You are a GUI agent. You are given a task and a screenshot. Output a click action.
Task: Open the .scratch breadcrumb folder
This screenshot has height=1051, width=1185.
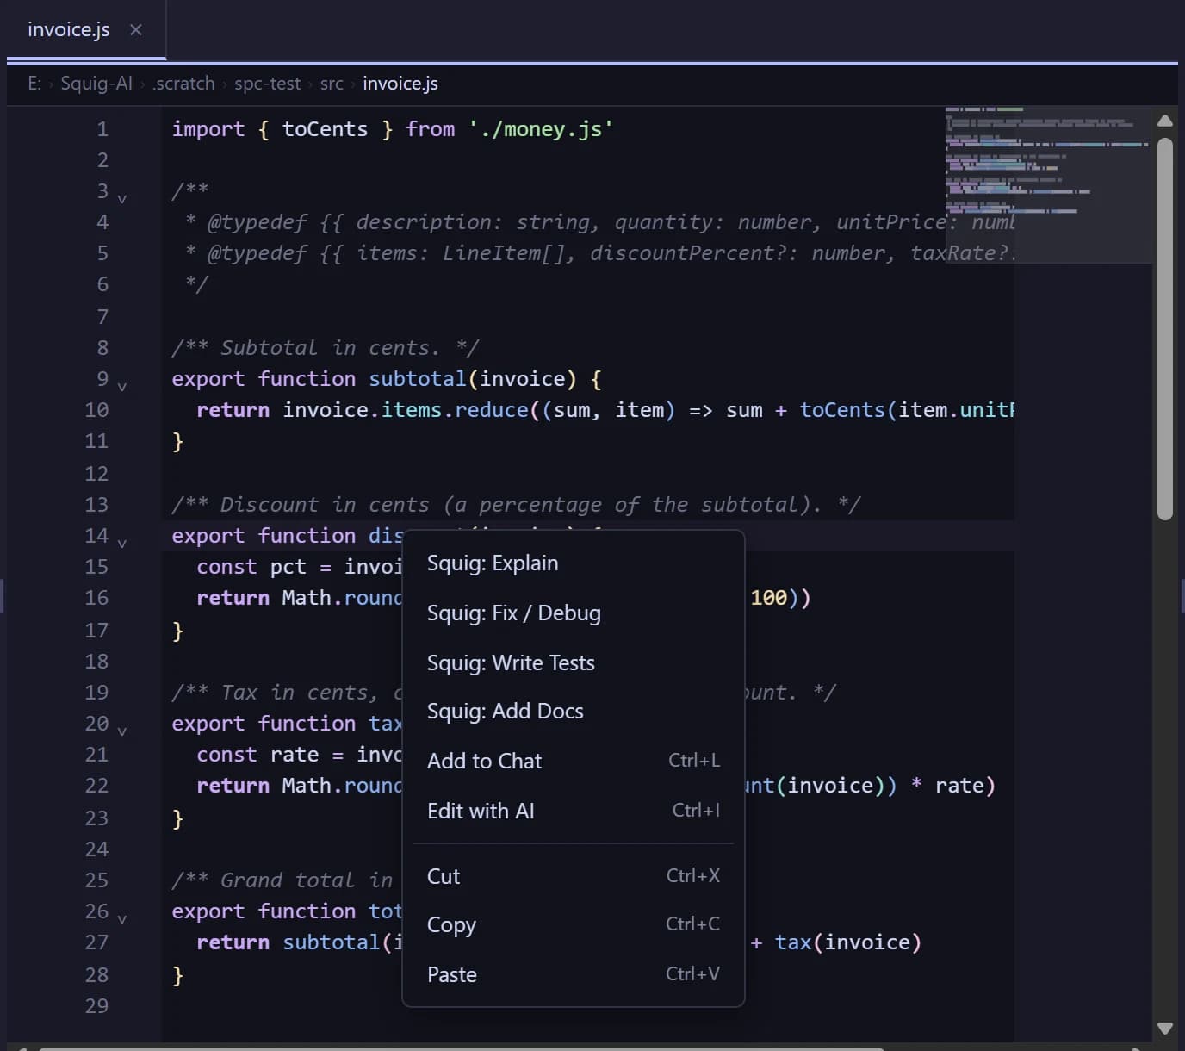pos(183,84)
